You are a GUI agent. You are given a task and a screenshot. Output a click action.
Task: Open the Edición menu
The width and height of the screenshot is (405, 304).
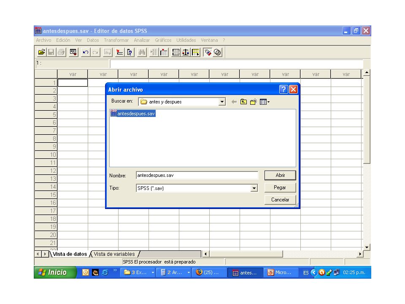63,40
